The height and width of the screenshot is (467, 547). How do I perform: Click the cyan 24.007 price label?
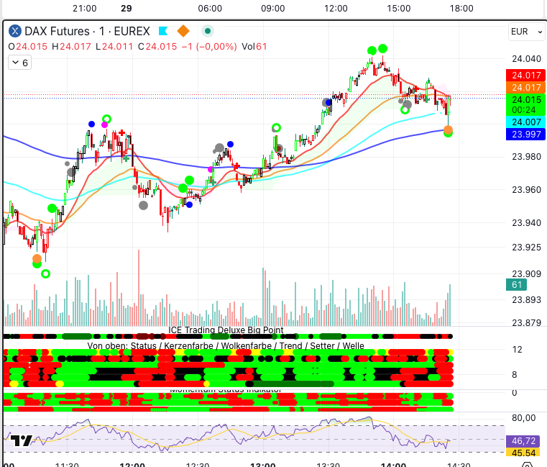coord(526,122)
